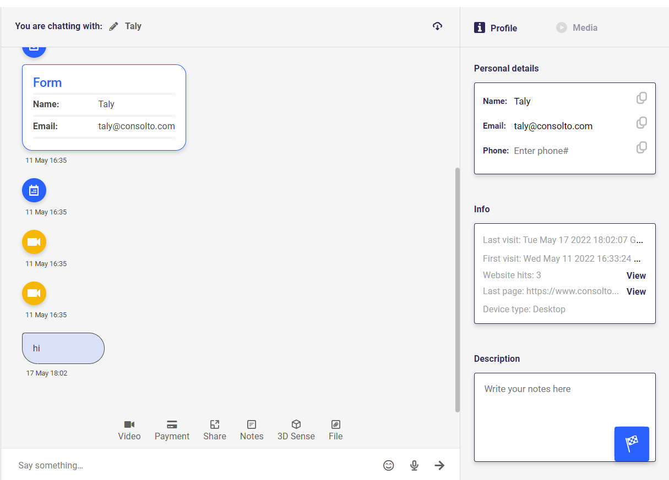This screenshot has width=669, height=480.
Task: Launch the 3D Sense tool
Action: coord(296,430)
